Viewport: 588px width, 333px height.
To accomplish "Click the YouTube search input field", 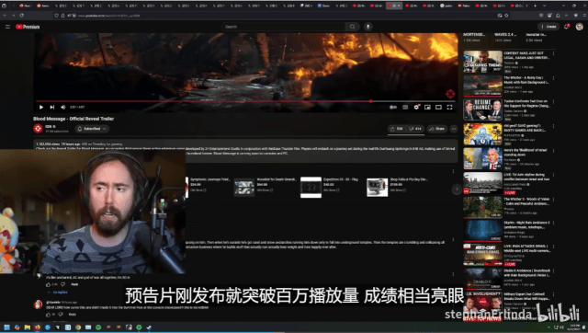I will [x=283, y=27].
